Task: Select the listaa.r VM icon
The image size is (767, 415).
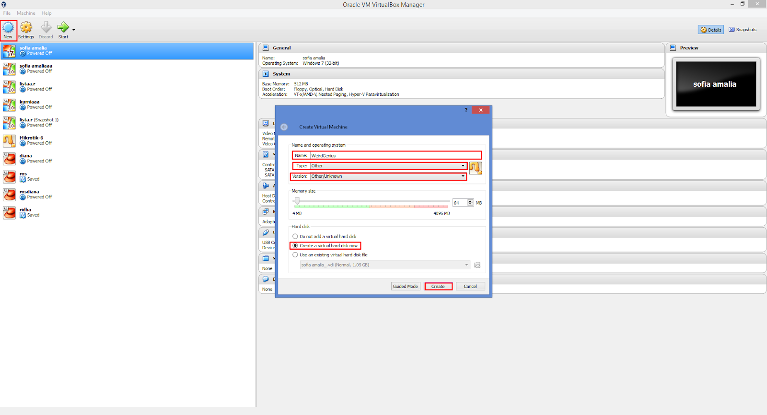Action: tap(9, 87)
